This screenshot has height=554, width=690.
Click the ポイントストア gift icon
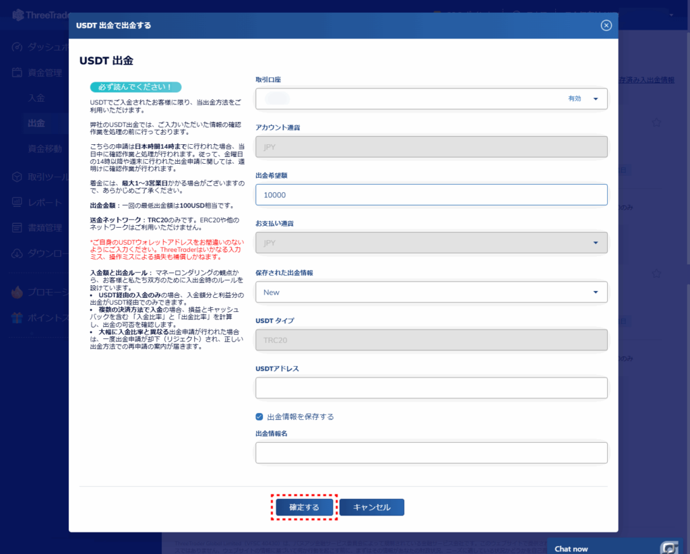coord(18,318)
